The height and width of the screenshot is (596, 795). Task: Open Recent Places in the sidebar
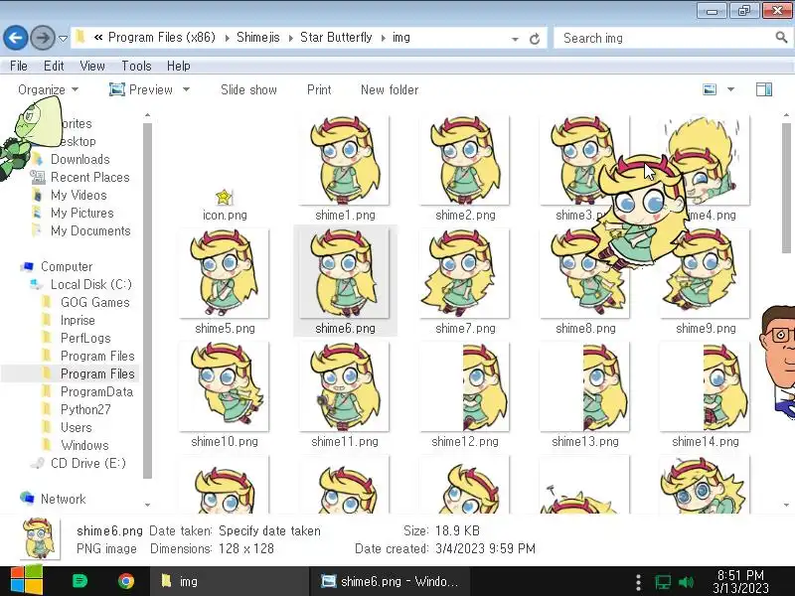[89, 178]
